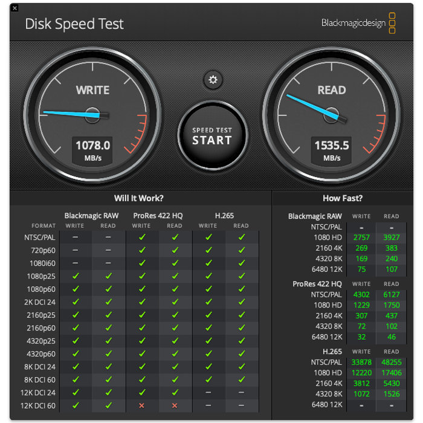Image resolution: width=423 pixels, height=423 pixels.
Task: Start the disk speed test
Action: pos(213,136)
